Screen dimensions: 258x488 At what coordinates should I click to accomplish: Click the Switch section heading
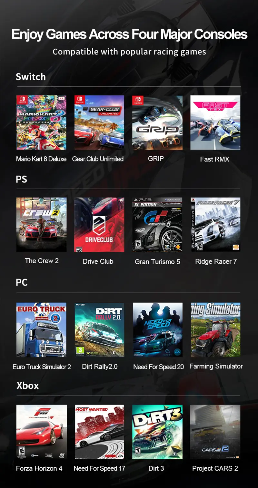click(x=31, y=77)
